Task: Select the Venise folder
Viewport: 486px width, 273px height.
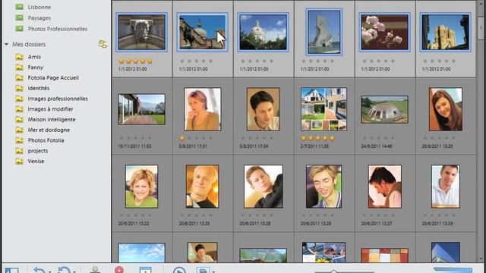Action: click(x=36, y=162)
